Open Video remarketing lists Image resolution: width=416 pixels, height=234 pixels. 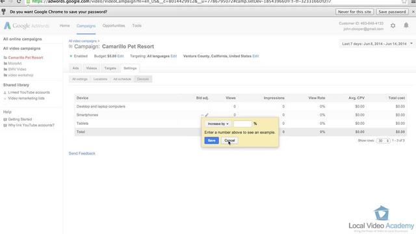pyautogui.click(x=26, y=98)
